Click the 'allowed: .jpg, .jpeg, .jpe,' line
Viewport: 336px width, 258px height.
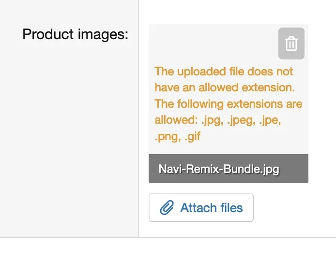pos(218,120)
